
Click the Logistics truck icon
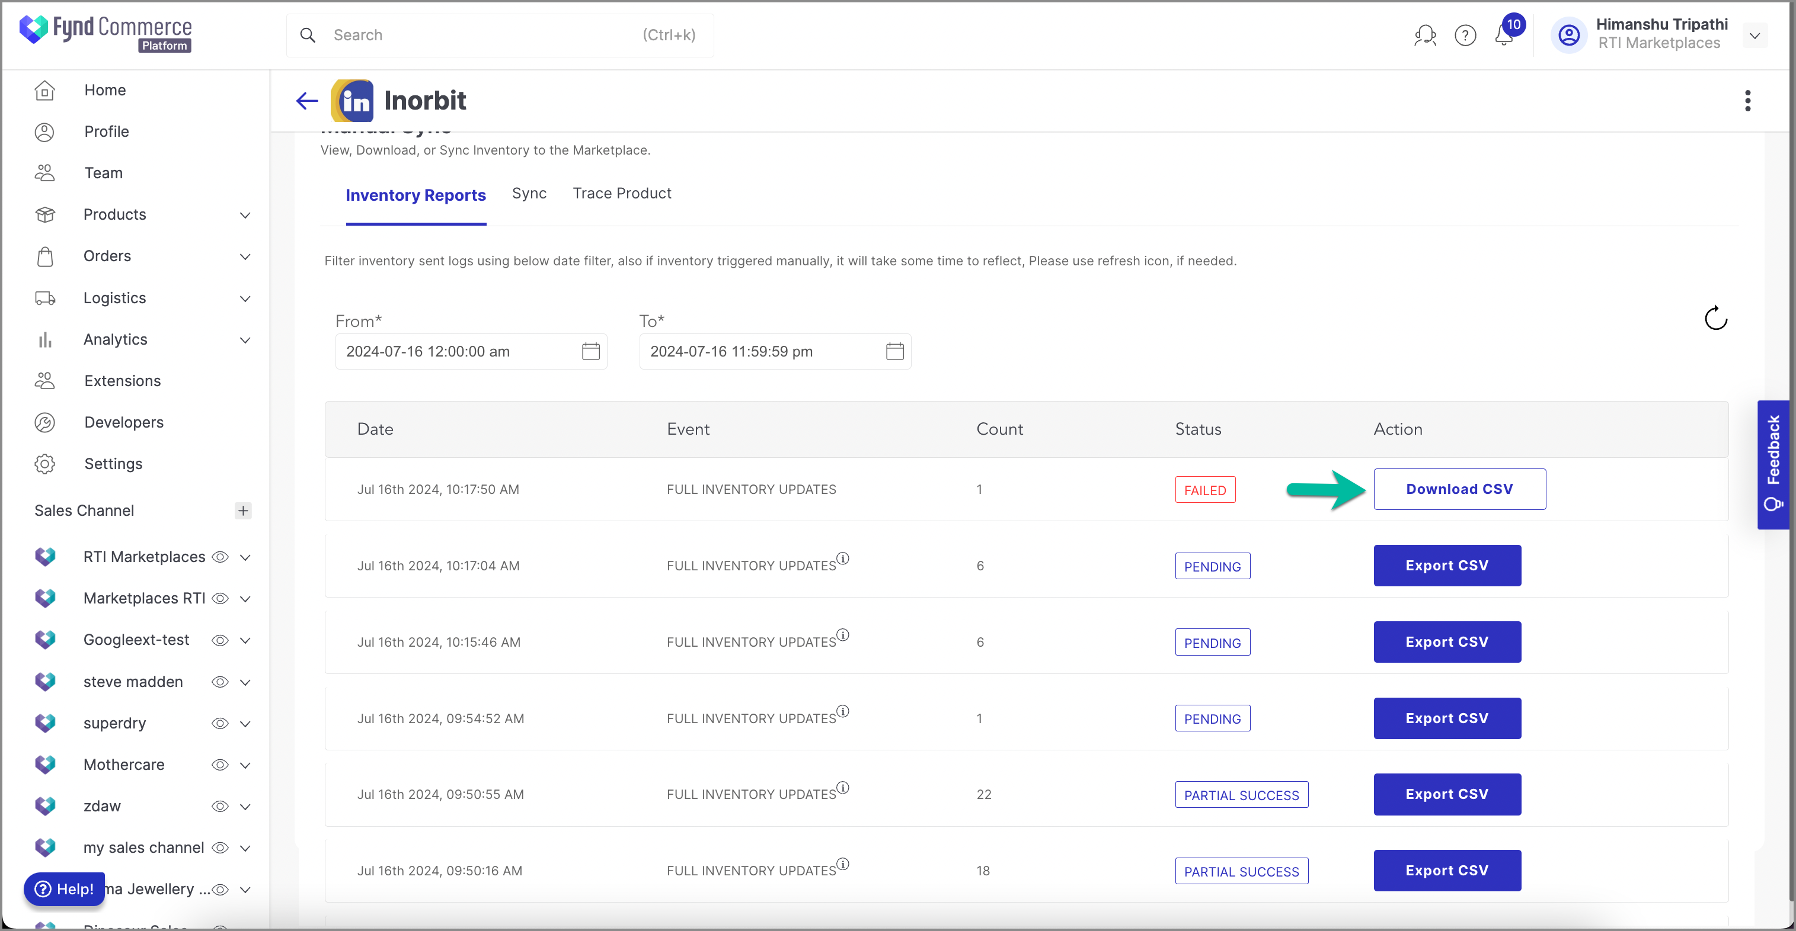pos(44,298)
